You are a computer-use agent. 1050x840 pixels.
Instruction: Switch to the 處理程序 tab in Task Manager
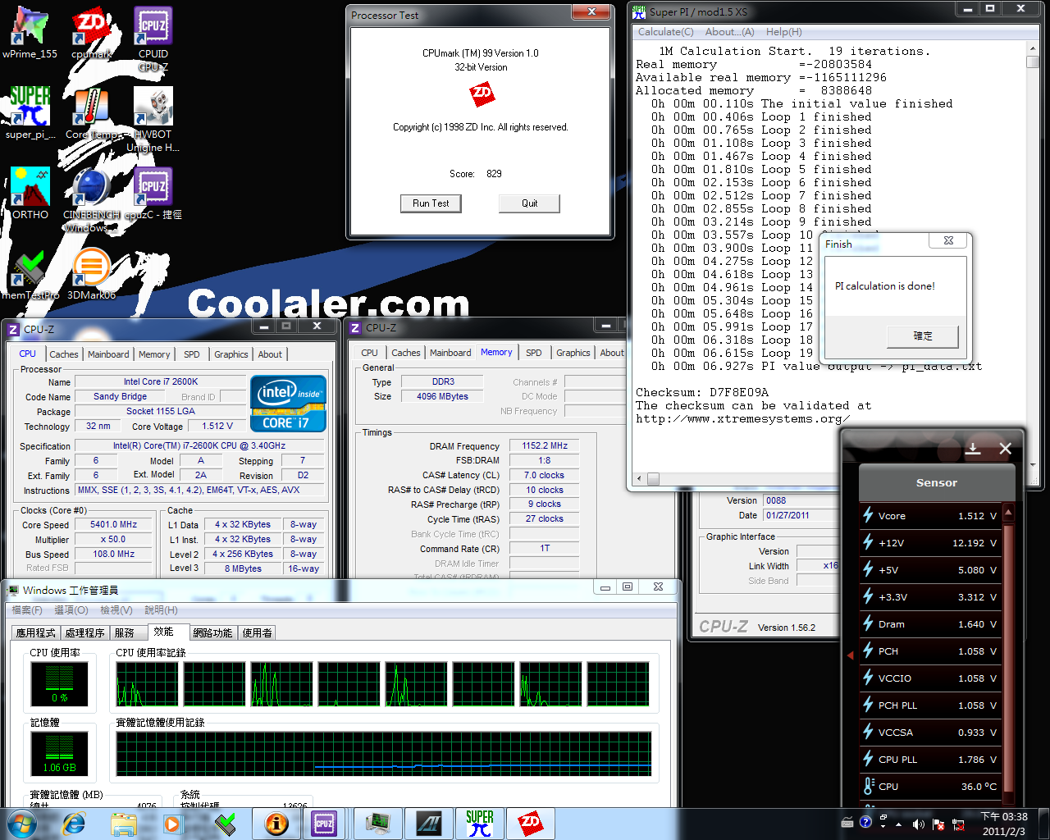(85, 633)
